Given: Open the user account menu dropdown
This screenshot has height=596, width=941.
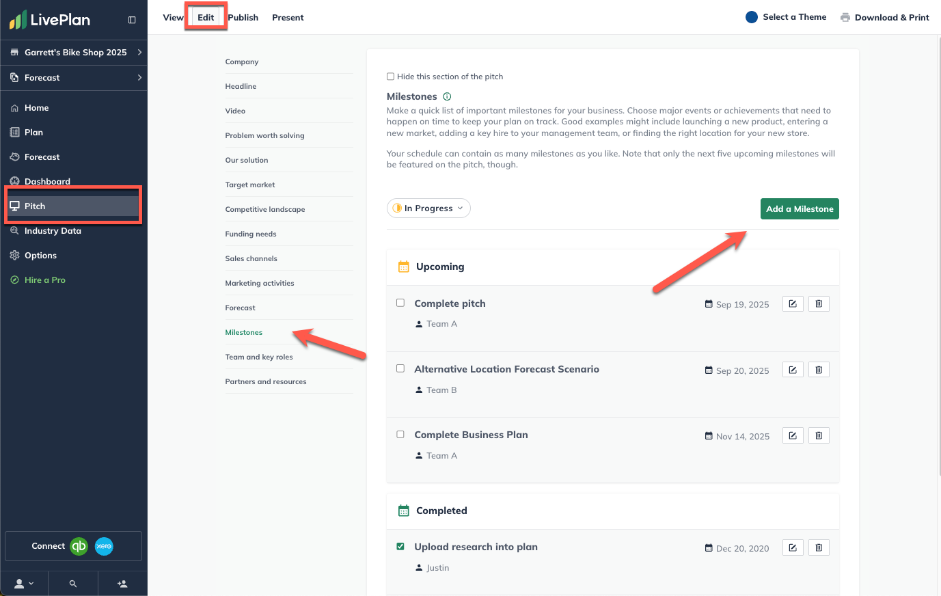Looking at the screenshot, I should click(24, 584).
